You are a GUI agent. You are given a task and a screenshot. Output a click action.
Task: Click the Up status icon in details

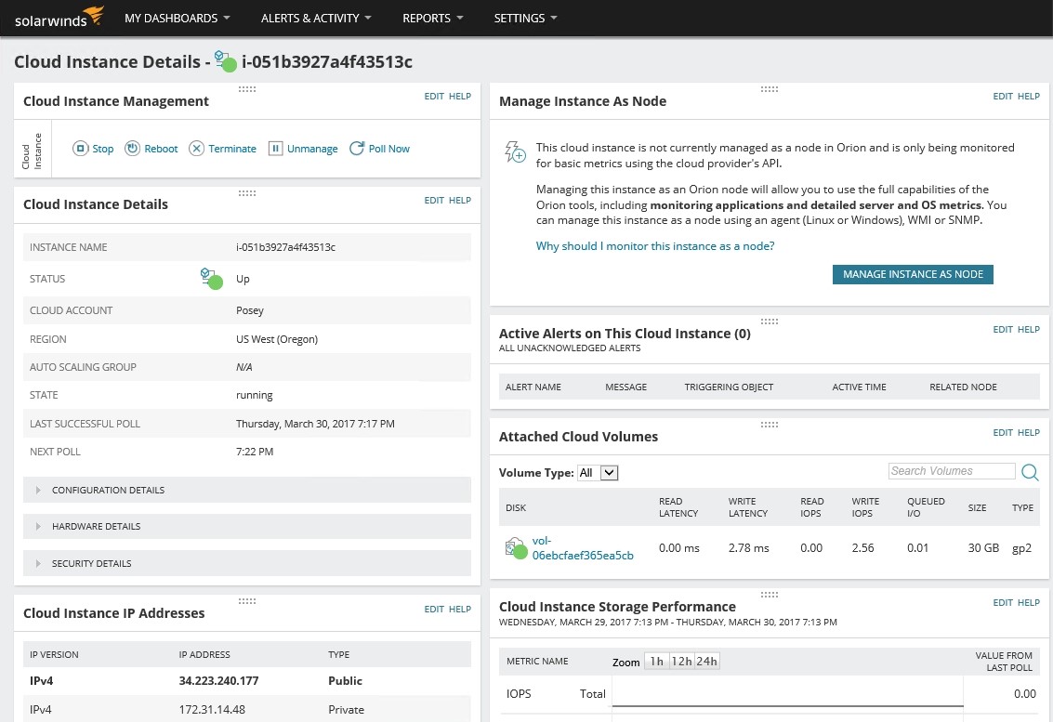point(212,279)
